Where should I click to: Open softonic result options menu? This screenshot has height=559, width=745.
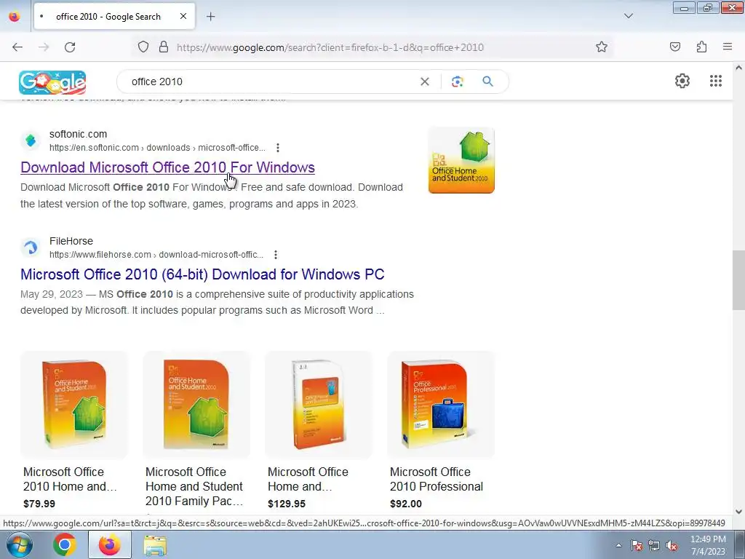278,148
